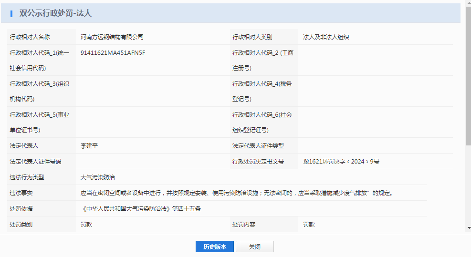
Task: Click label 法定代表人证件类型
Action: [x=258, y=146]
